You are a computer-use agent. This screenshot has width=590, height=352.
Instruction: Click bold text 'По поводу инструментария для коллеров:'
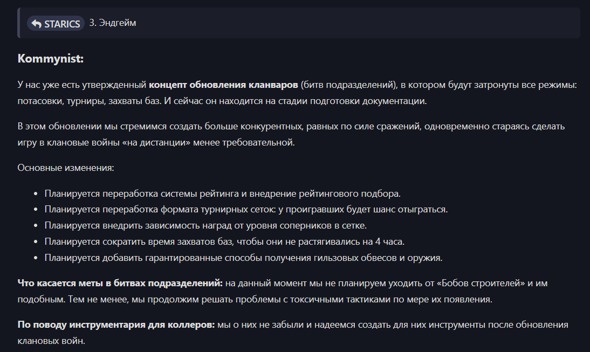(x=116, y=325)
